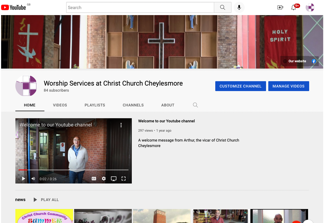The width and height of the screenshot is (324, 223).
Task: Open the Create video upload icon
Action: [280, 7]
